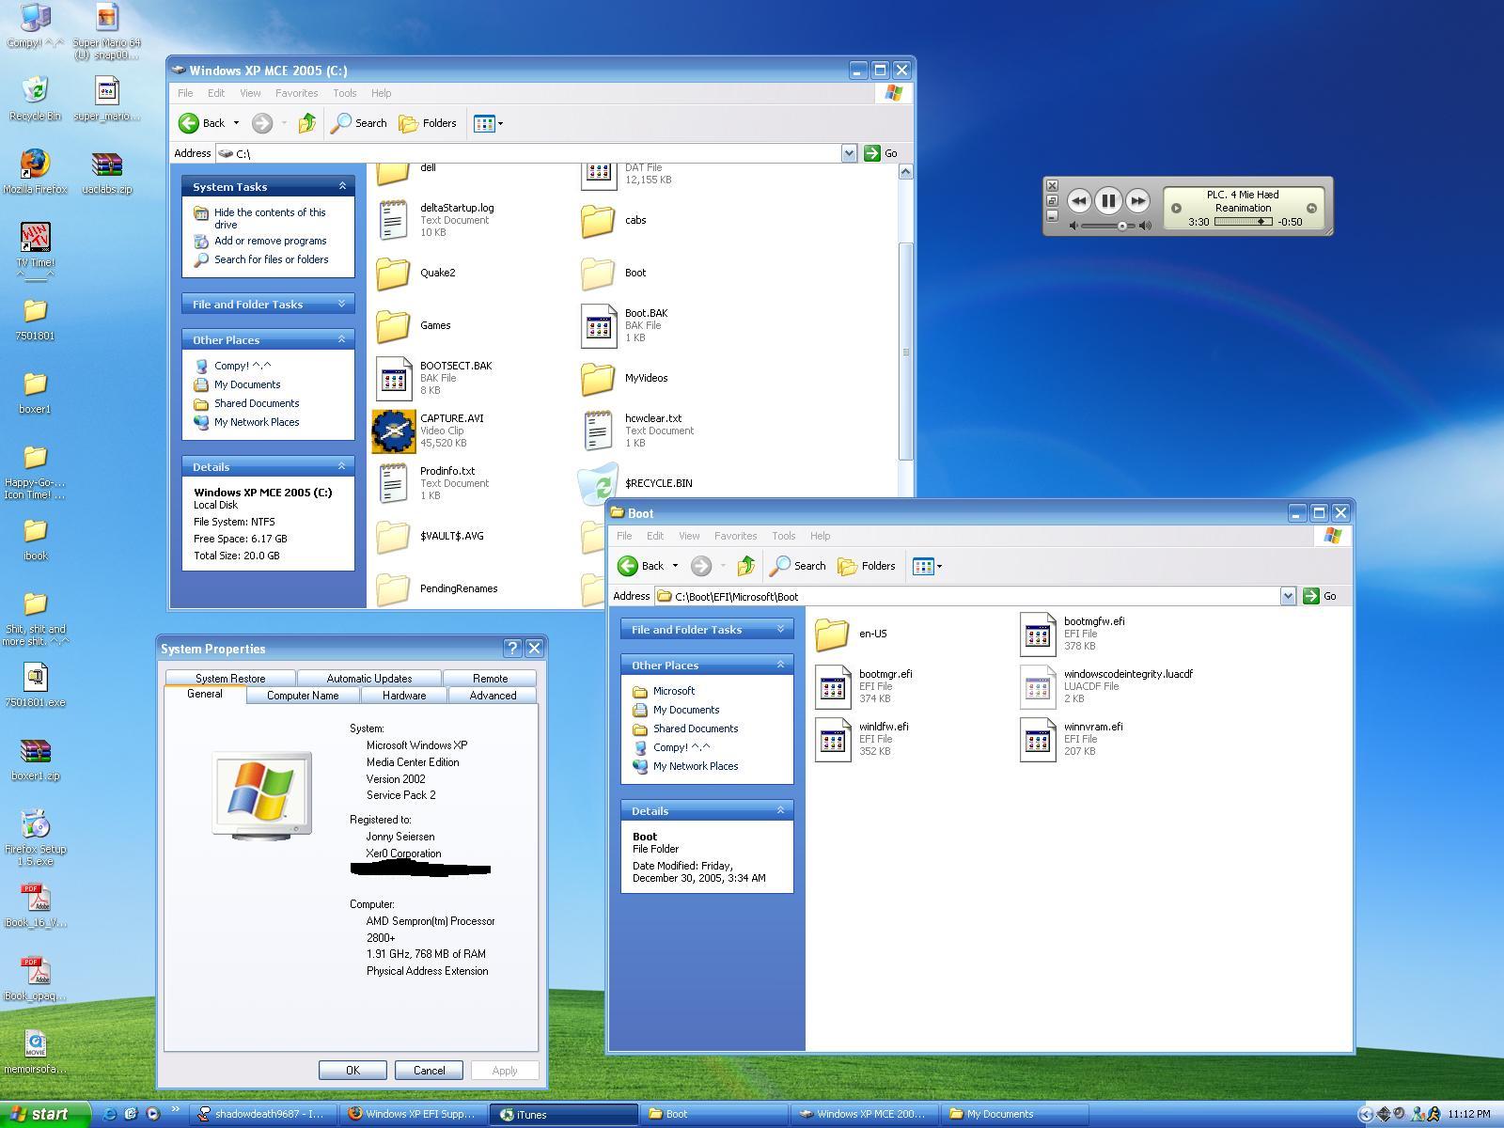Collapse the Details panel in Boot window
This screenshot has height=1128, width=1504.
pyautogui.click(x=780, y=810)
